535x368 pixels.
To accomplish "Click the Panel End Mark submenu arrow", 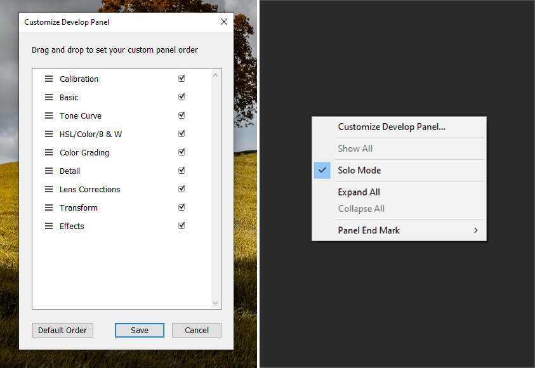I will click(x=475, y=230).
